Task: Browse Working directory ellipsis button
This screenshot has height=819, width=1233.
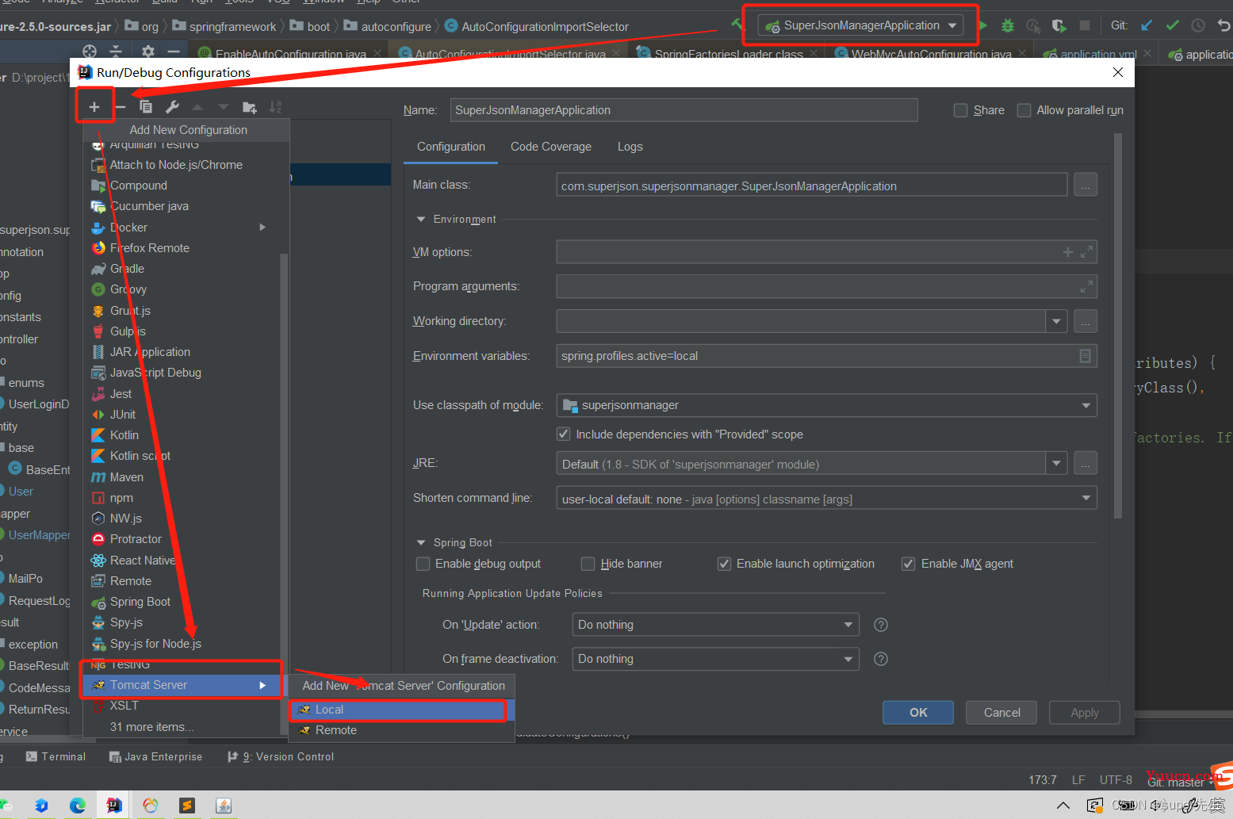Action: [x=1086, y=321]
